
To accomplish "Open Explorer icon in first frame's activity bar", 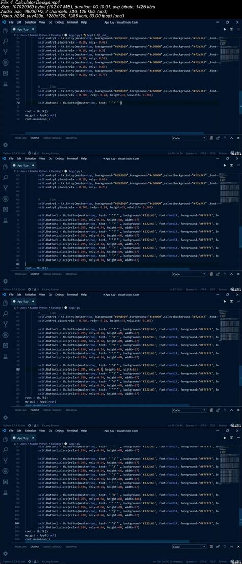I will [x=6, y=31].
